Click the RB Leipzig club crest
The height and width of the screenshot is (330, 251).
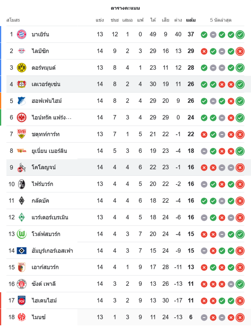(22, 51)
